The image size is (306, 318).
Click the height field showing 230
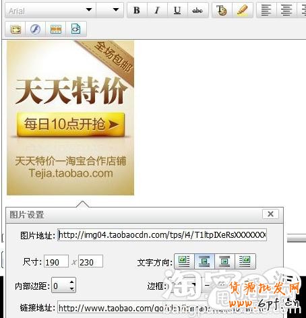90,261
